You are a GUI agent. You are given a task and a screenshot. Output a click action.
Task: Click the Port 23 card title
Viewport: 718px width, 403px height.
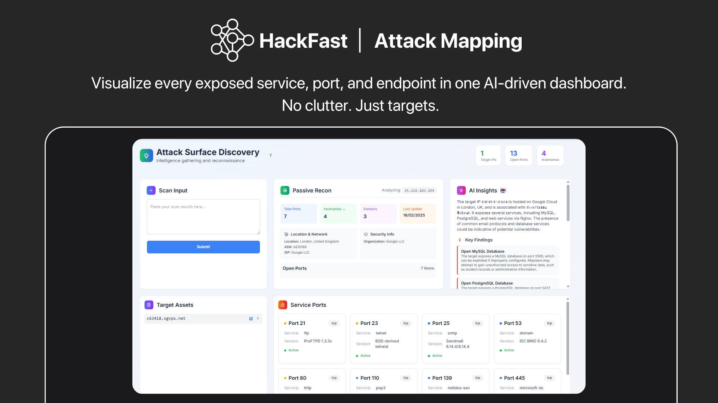pos(369,324)
